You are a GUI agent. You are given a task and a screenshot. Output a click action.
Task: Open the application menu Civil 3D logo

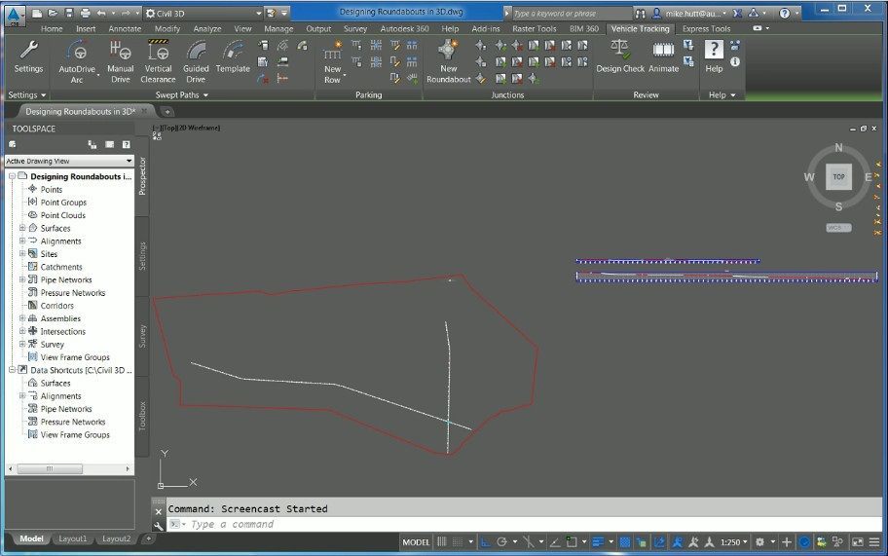click(15, 16)
